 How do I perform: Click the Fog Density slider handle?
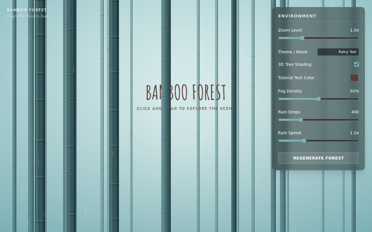pos(319,99)
